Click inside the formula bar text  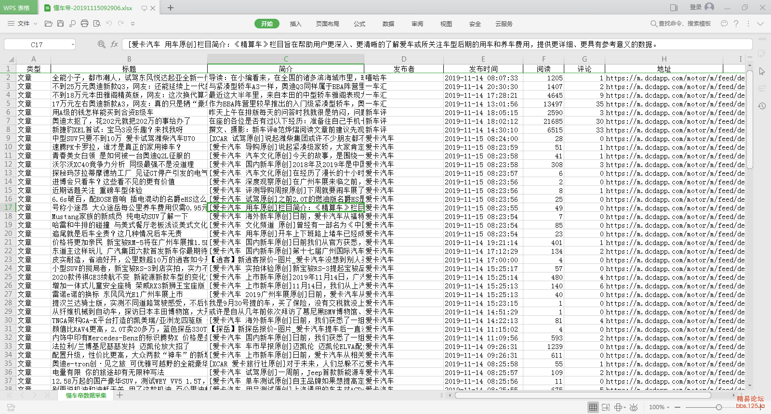click(437, 44)
